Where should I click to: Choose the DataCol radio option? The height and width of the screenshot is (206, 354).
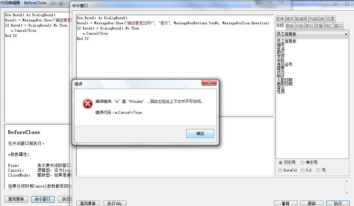(288, 170)
